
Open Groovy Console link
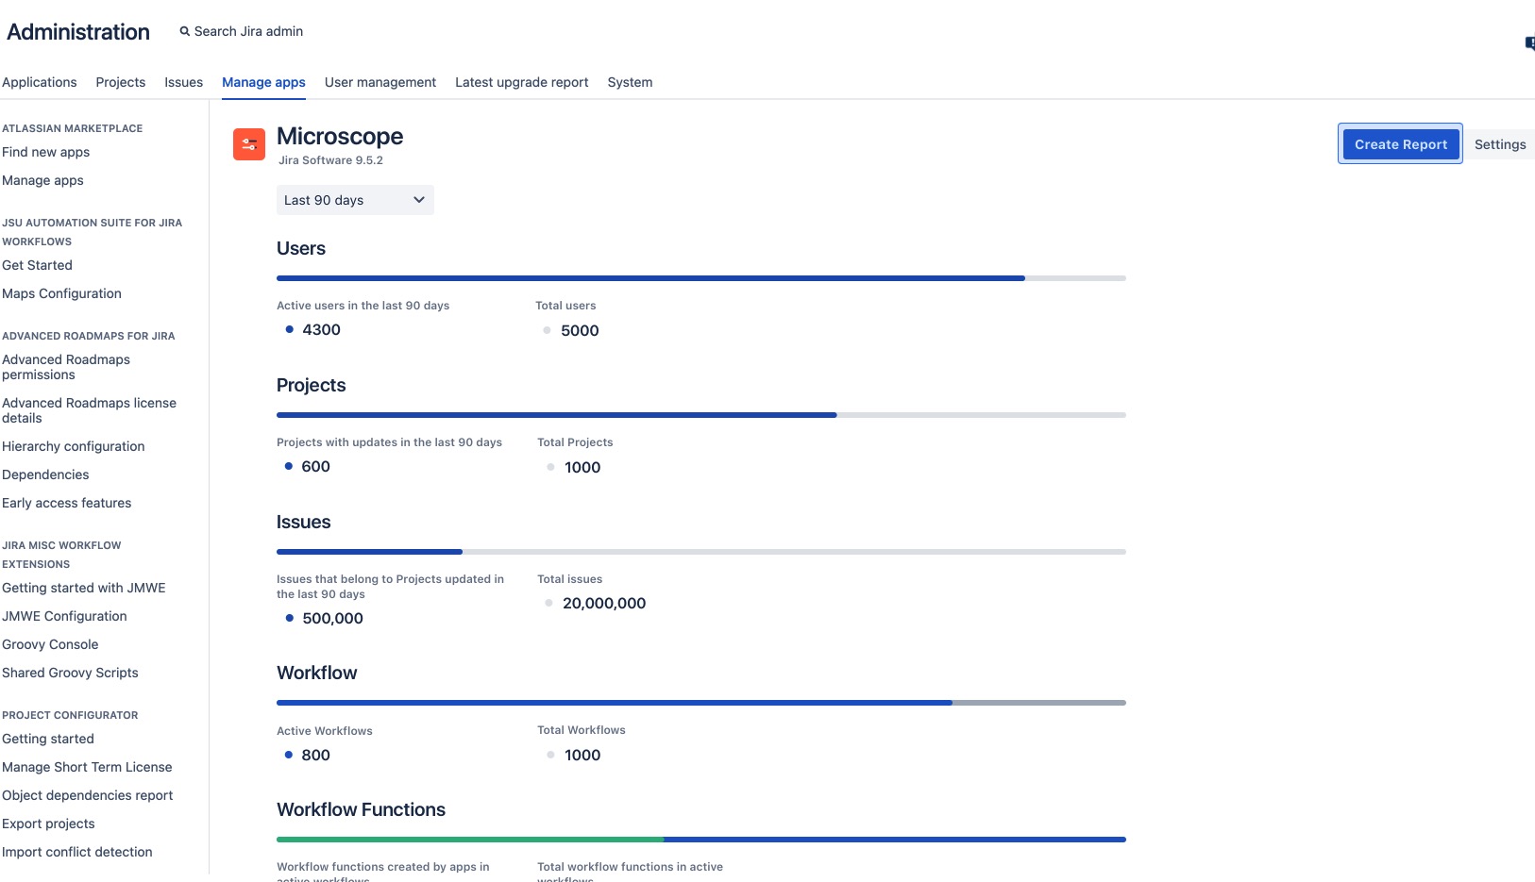50,644
